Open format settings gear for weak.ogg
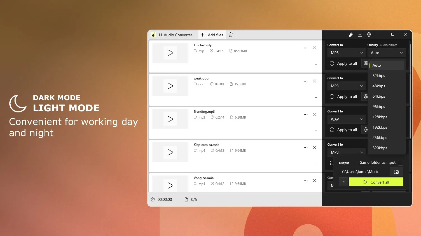Viewport: 421px width, 236px height. (x=365, y=97)
